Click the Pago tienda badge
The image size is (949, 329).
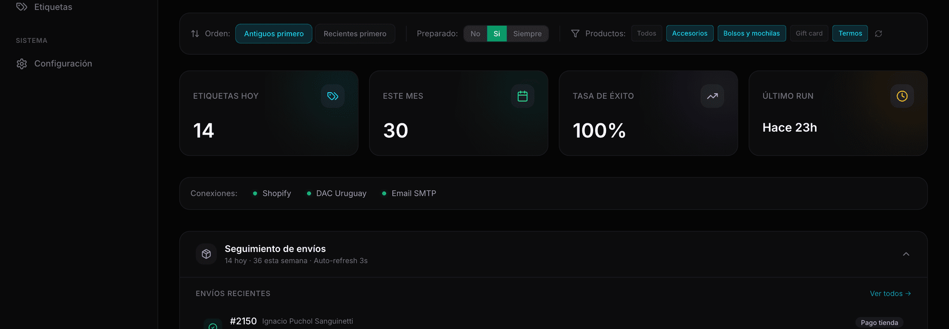pos(879,323)
